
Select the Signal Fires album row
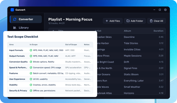(131, 68)
